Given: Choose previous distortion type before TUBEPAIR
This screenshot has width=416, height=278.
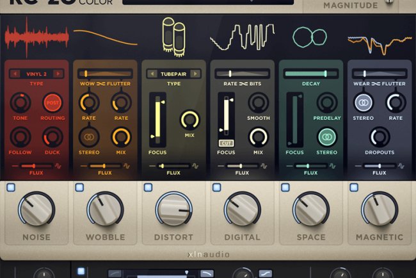Looking at the screenshot, I should (x=152, y=74).
